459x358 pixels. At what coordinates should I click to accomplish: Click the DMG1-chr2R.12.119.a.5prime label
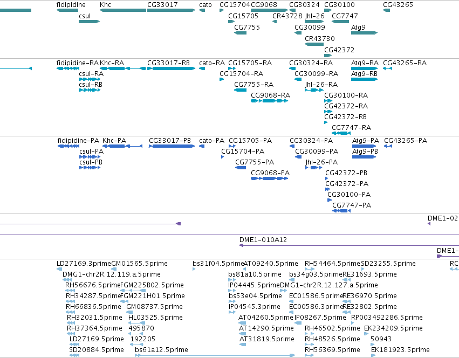tap(112, 274)
